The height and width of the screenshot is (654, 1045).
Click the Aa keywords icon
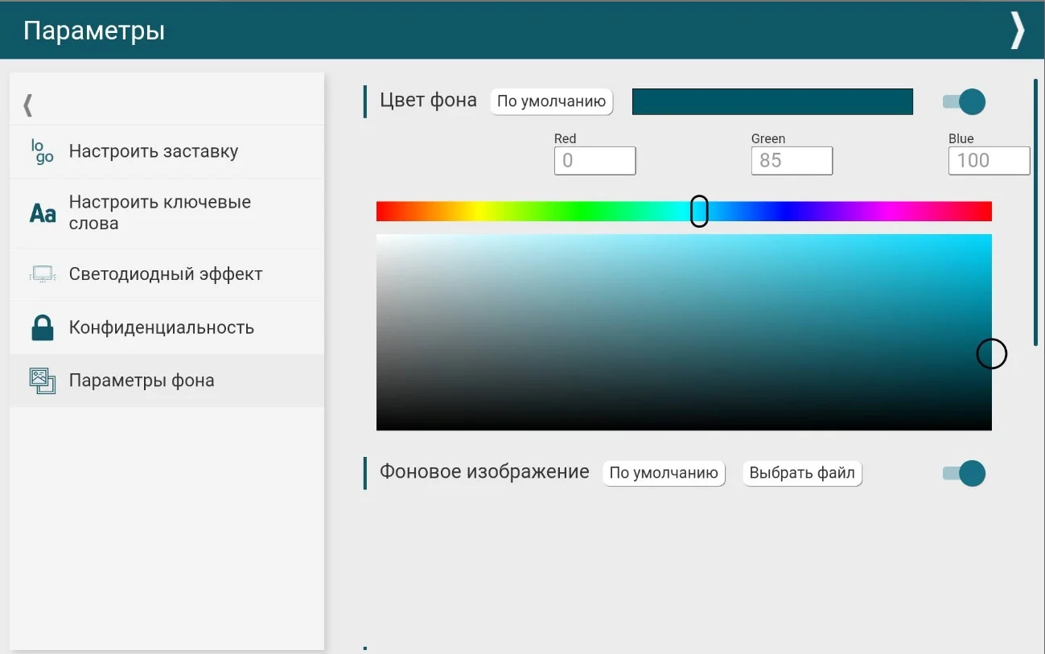click(43, 213)
